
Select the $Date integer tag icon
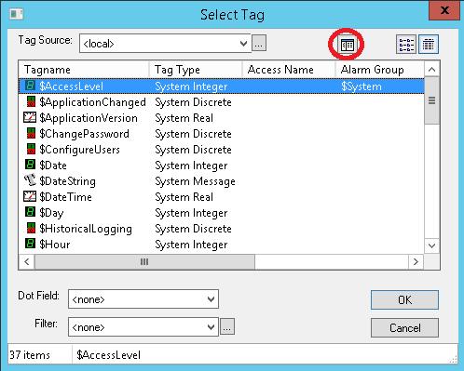tap(30, 165)
